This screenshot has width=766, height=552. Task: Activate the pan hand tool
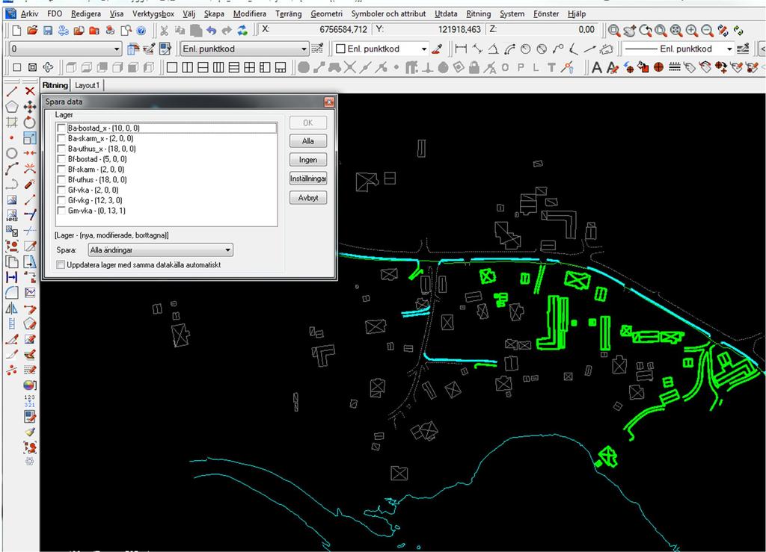coord(630,31)
